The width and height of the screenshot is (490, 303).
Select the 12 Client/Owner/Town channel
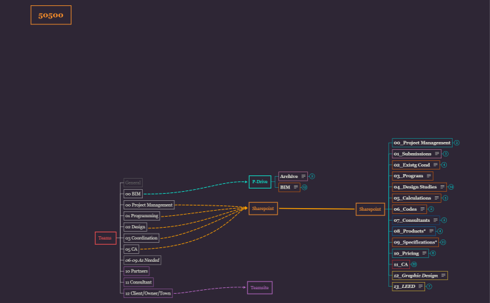[148, 293]
